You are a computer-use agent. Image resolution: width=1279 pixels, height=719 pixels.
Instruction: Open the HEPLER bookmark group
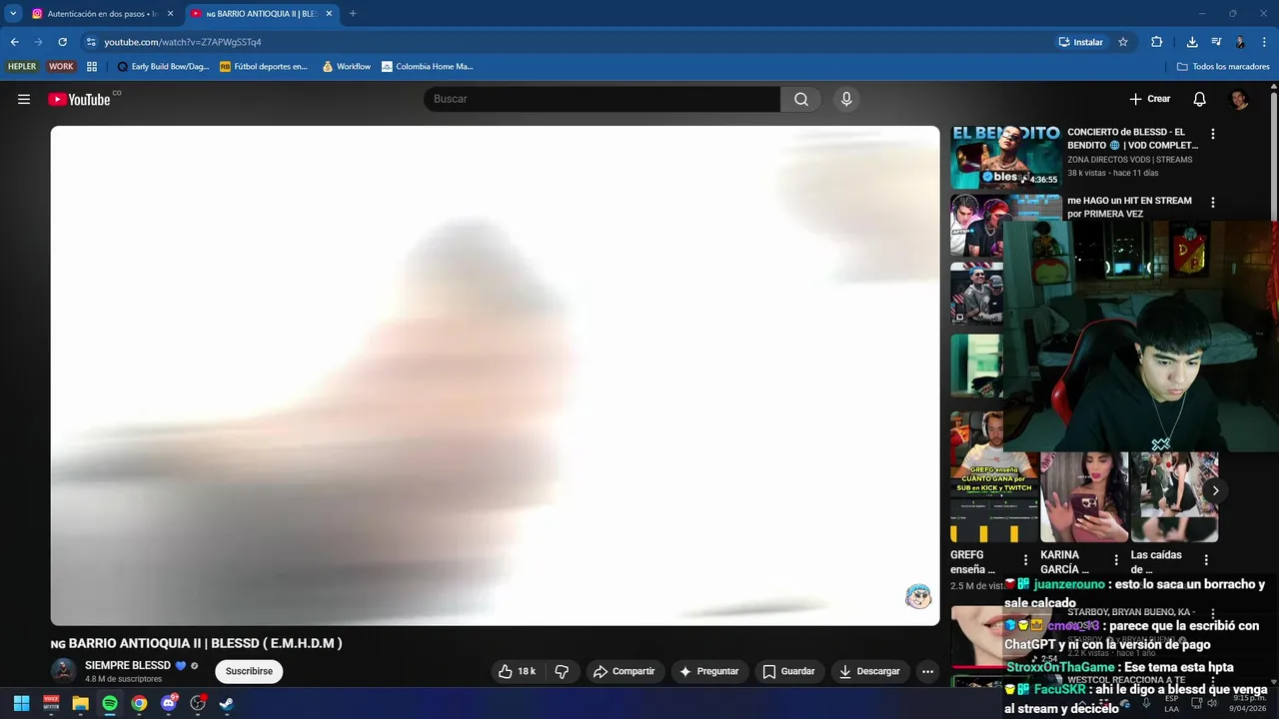pos(22,67)
